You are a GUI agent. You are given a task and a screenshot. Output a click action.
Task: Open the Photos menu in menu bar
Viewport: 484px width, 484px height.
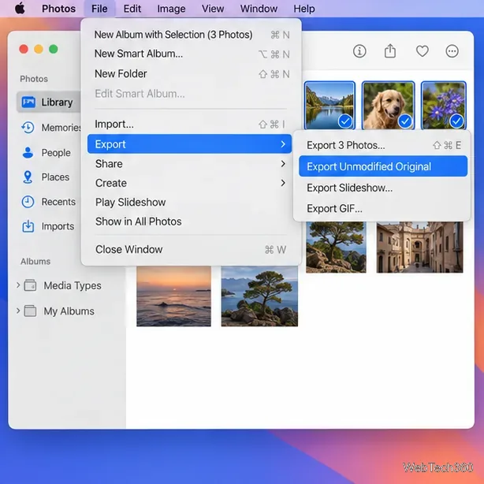tap(58, 9)
